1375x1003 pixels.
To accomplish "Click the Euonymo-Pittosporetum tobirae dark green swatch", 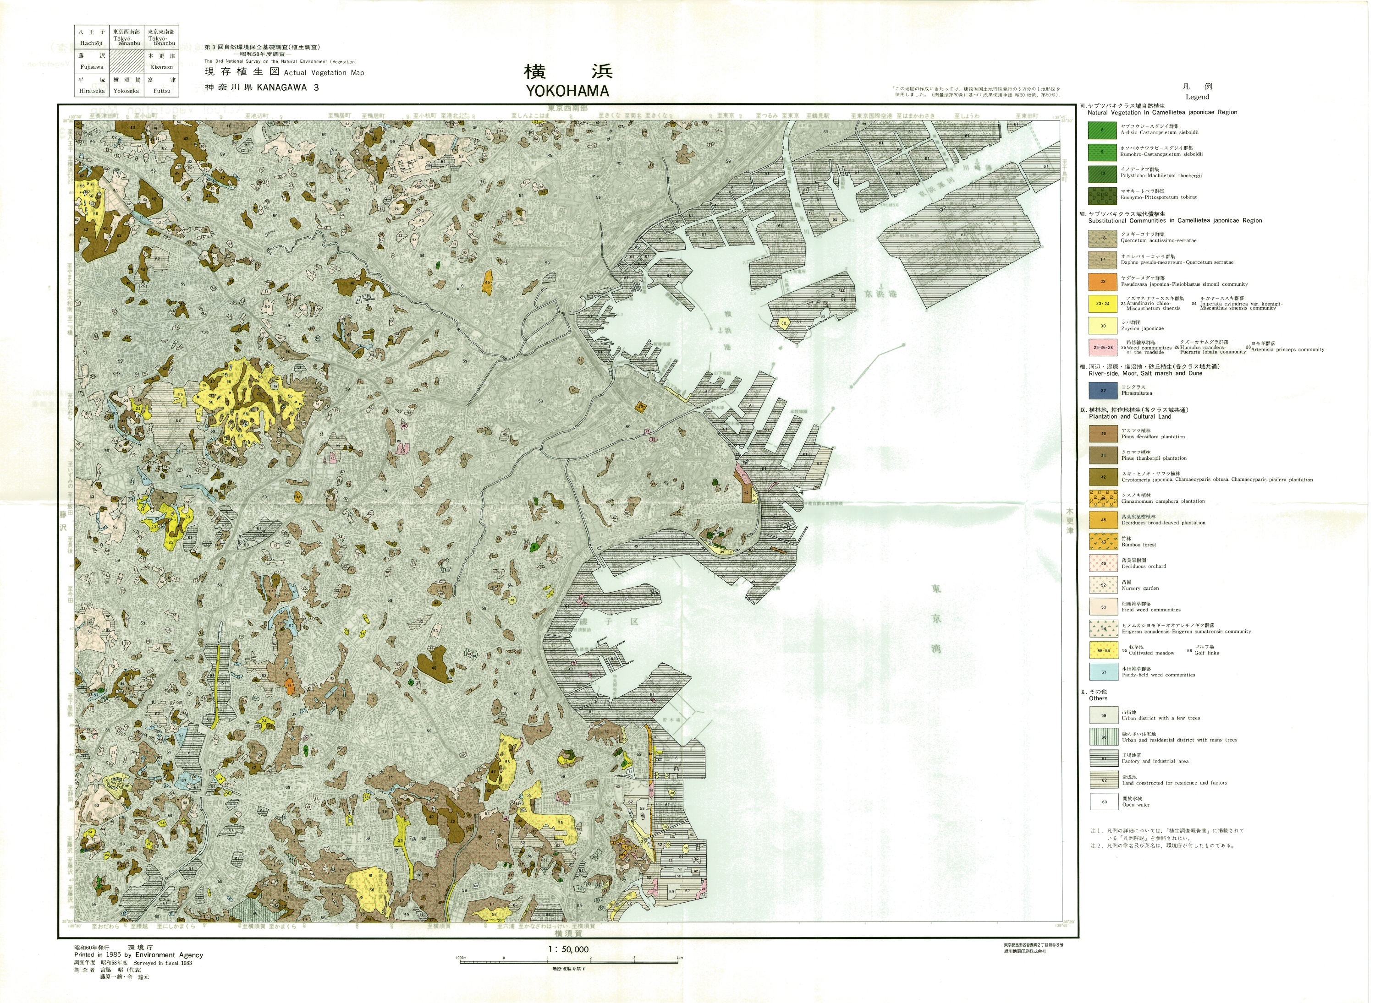I will pyautogui.click(x=1102, y=195).
